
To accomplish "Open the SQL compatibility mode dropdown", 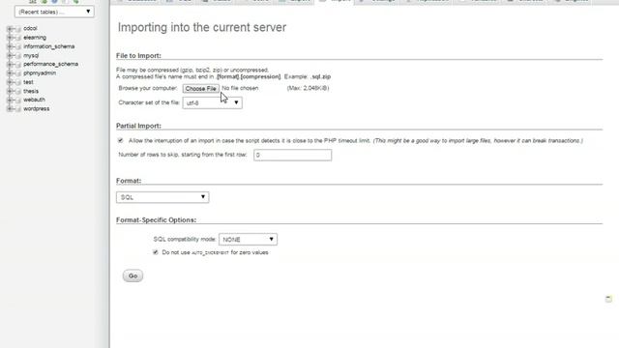I will [248, 240].
